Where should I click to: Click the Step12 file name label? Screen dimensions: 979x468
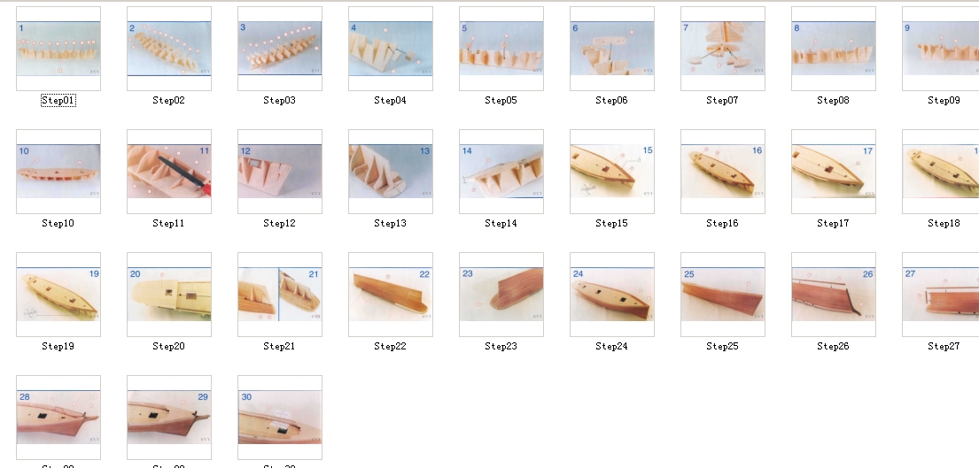(x=280, y=223)
